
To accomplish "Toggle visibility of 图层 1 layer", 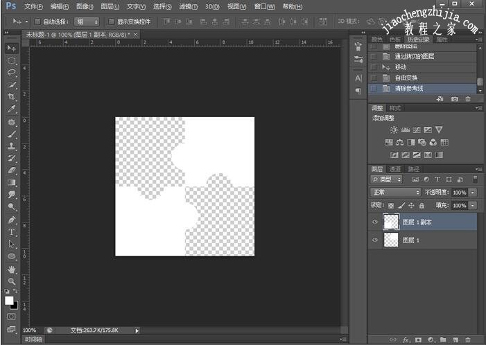I will pyautogui.click(x=375, y=240).
